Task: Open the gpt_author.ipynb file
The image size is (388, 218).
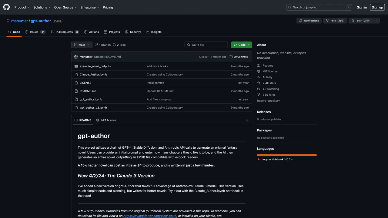Action: [x=91, y=99]
